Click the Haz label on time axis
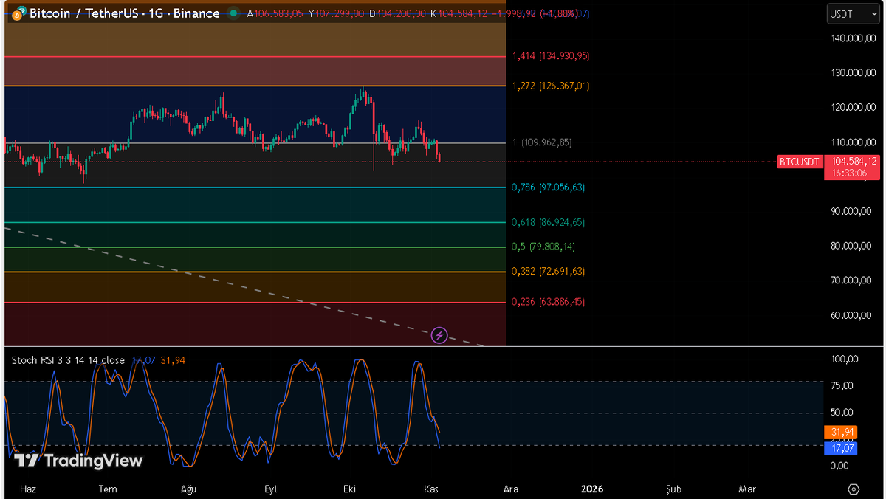The height and width of the screenshot is (499, 886). pos(28,489)
